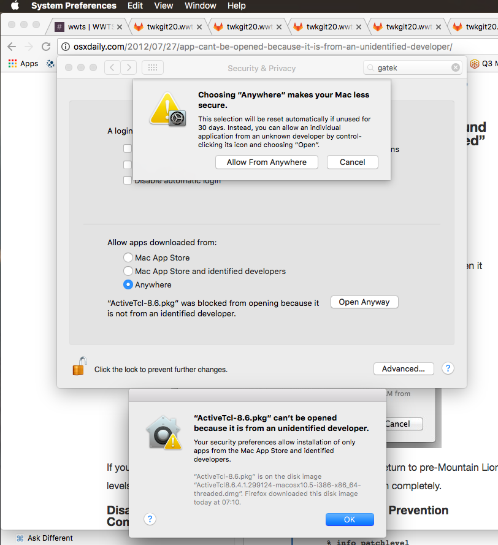
Task: Open the Edit menu
Action: (x=135, y=6)
